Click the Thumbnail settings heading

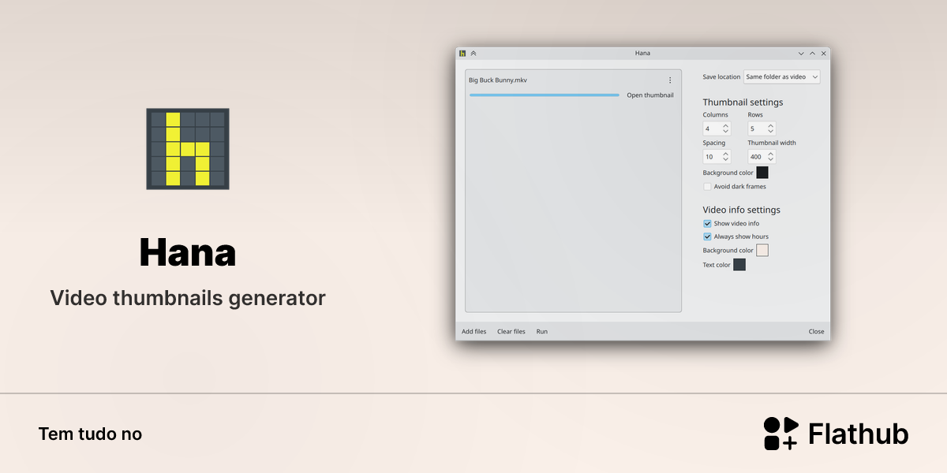743,102
